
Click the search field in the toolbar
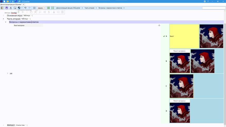[214, 8]
